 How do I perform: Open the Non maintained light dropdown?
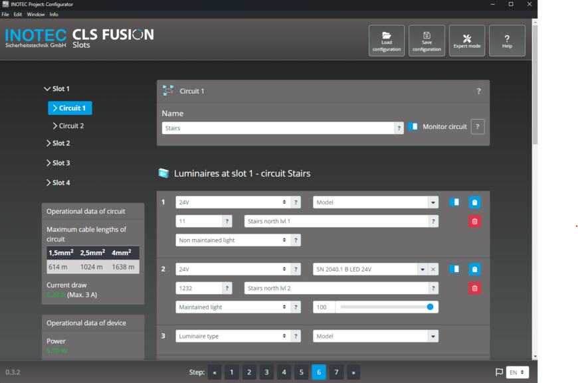pos(233,240)
